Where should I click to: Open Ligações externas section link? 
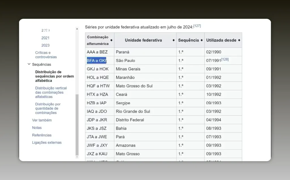click(x=47, y=143)
